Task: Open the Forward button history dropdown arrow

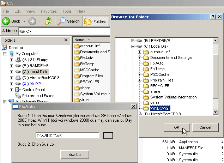Action: 40,22
